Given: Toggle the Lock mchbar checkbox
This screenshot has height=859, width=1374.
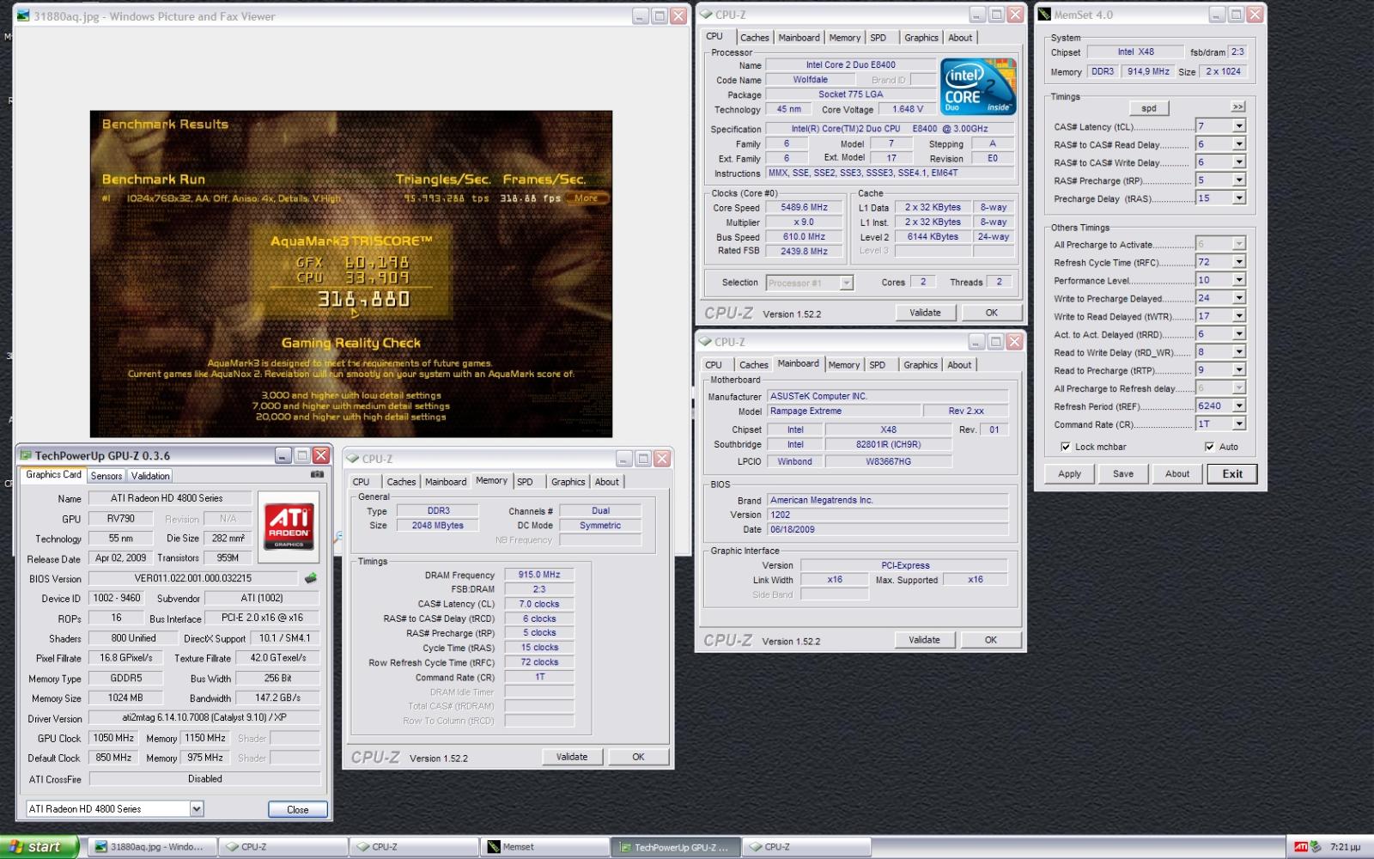Looking at the screenshot, I should point(1066,447).
